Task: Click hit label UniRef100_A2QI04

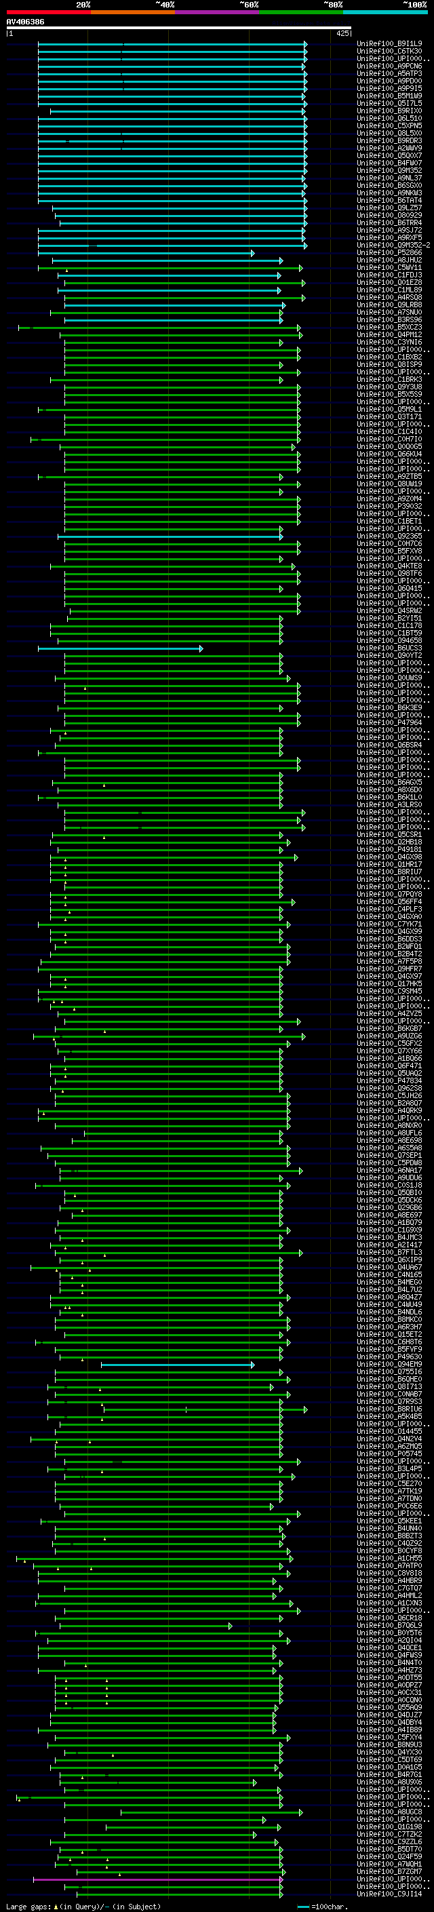Action: click(x=389, y=1639)
